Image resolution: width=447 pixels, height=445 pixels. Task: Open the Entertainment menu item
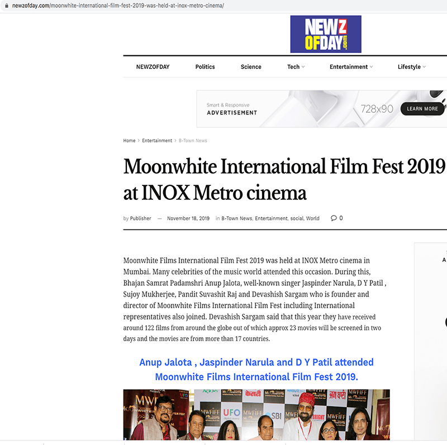tap(349, 66)
